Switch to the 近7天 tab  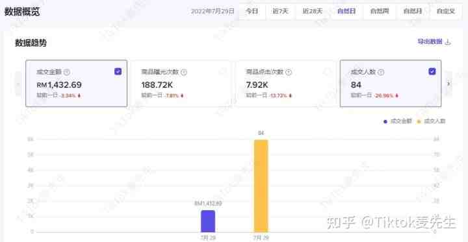(281, 12)
